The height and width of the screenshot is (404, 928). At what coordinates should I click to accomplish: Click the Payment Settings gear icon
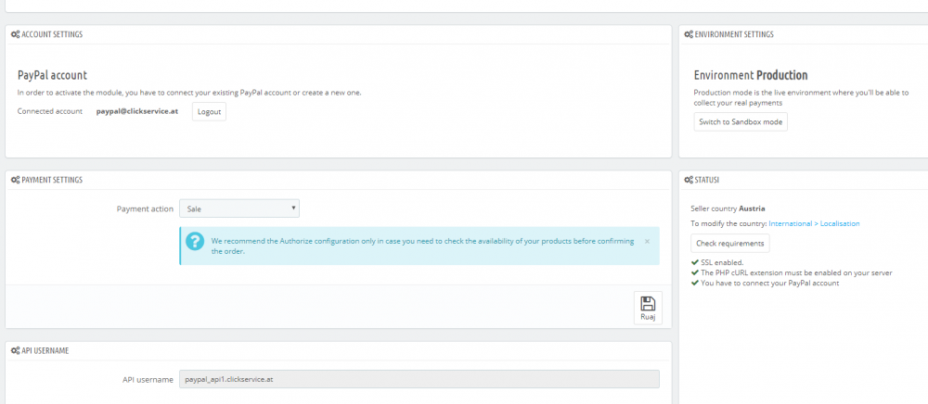(15, 180)
